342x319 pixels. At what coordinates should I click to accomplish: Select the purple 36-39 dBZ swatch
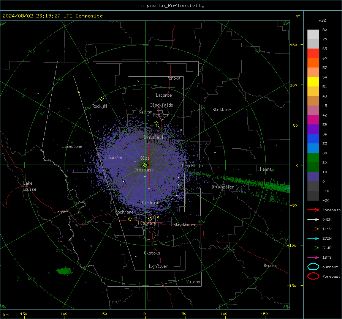[313, 129]
